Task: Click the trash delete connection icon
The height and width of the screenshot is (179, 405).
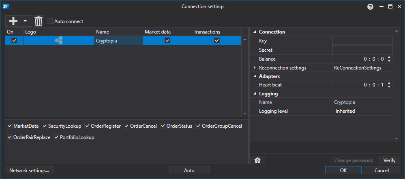Action: (39, 21)
